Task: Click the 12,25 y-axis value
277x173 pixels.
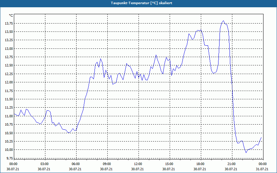Action: [x=9, y=74]
